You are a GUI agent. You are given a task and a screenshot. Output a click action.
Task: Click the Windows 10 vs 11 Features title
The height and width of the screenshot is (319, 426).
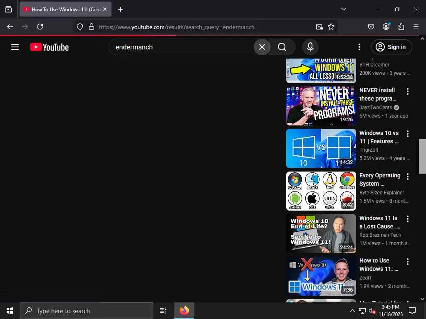click(x=379, y=137)
